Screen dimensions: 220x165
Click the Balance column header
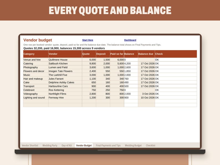[x=131, y=54]
